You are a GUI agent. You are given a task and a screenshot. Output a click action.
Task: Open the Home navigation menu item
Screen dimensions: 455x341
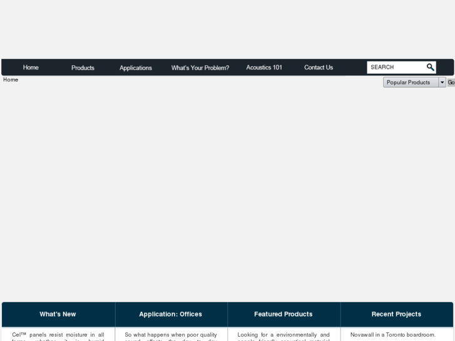[x=31, y=68]
